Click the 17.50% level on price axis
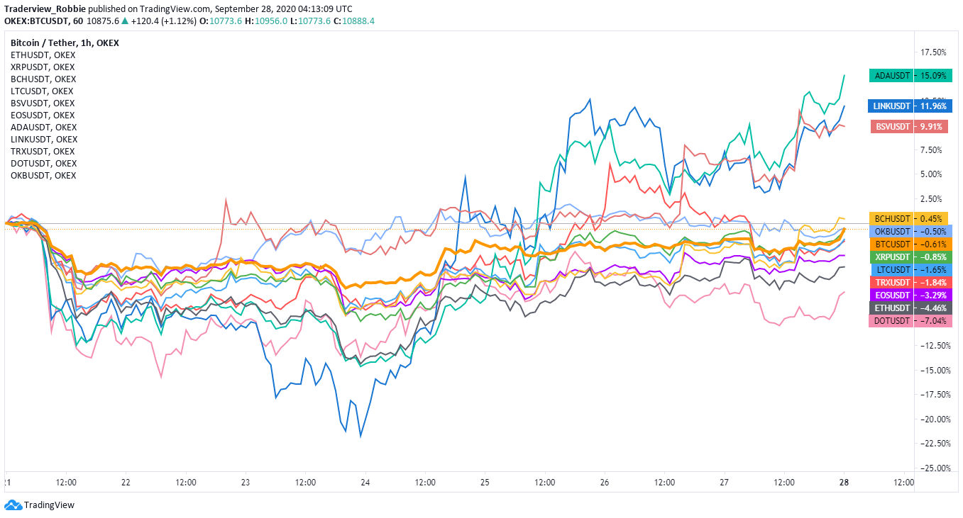The width and height of the screenshot is (963, 518). click(x=933, y=52)
